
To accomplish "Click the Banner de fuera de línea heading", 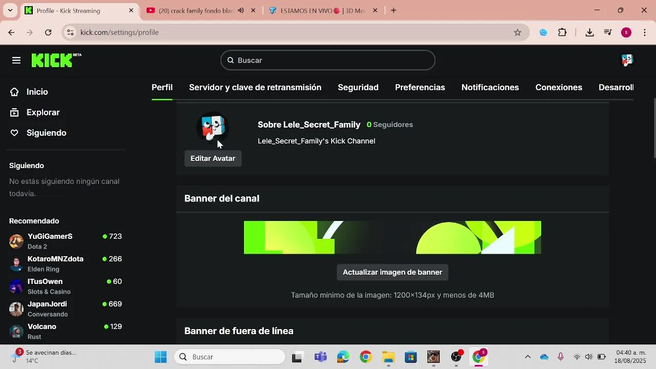I will point(239,331).
